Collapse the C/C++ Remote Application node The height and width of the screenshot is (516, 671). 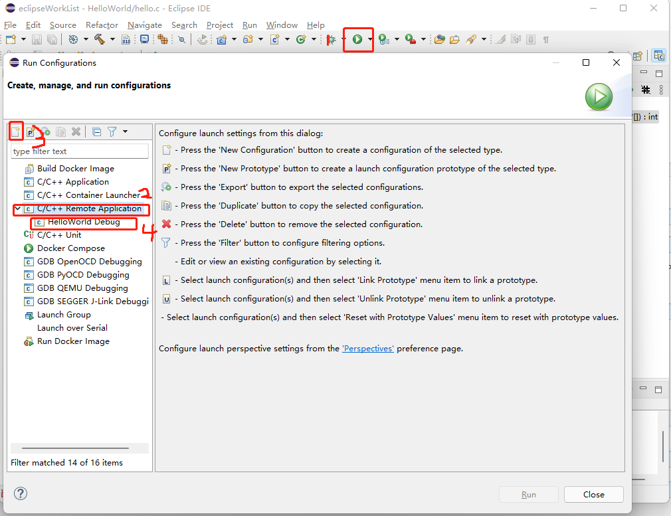[x=17, y=209]
